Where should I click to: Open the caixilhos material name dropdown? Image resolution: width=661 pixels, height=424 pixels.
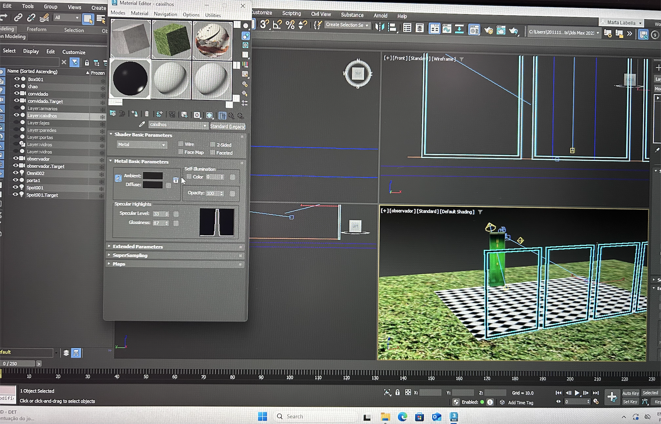(x=205, y=125)
